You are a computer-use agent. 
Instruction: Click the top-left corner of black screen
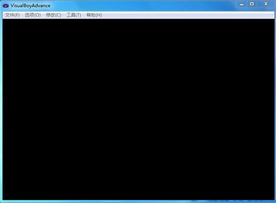coord(5,20)
